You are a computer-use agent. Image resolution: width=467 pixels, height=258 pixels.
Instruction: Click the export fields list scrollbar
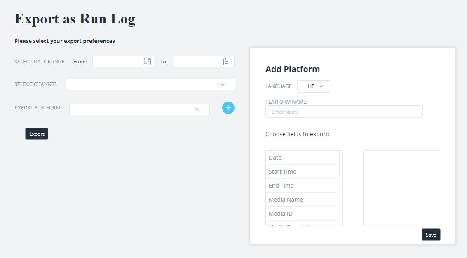[340, 163]
